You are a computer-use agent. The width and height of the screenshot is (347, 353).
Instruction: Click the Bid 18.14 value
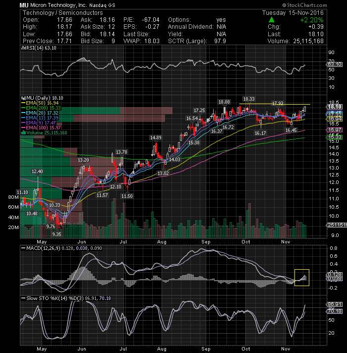tap(107, 34)
